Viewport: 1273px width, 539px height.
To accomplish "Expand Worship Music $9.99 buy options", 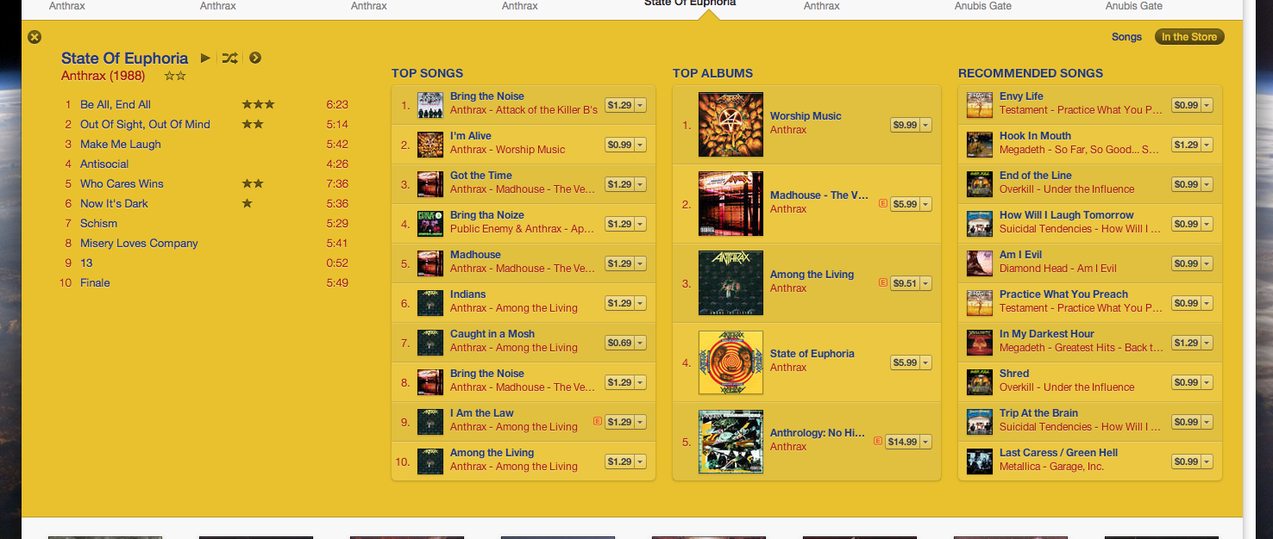I will pos(925,125).
